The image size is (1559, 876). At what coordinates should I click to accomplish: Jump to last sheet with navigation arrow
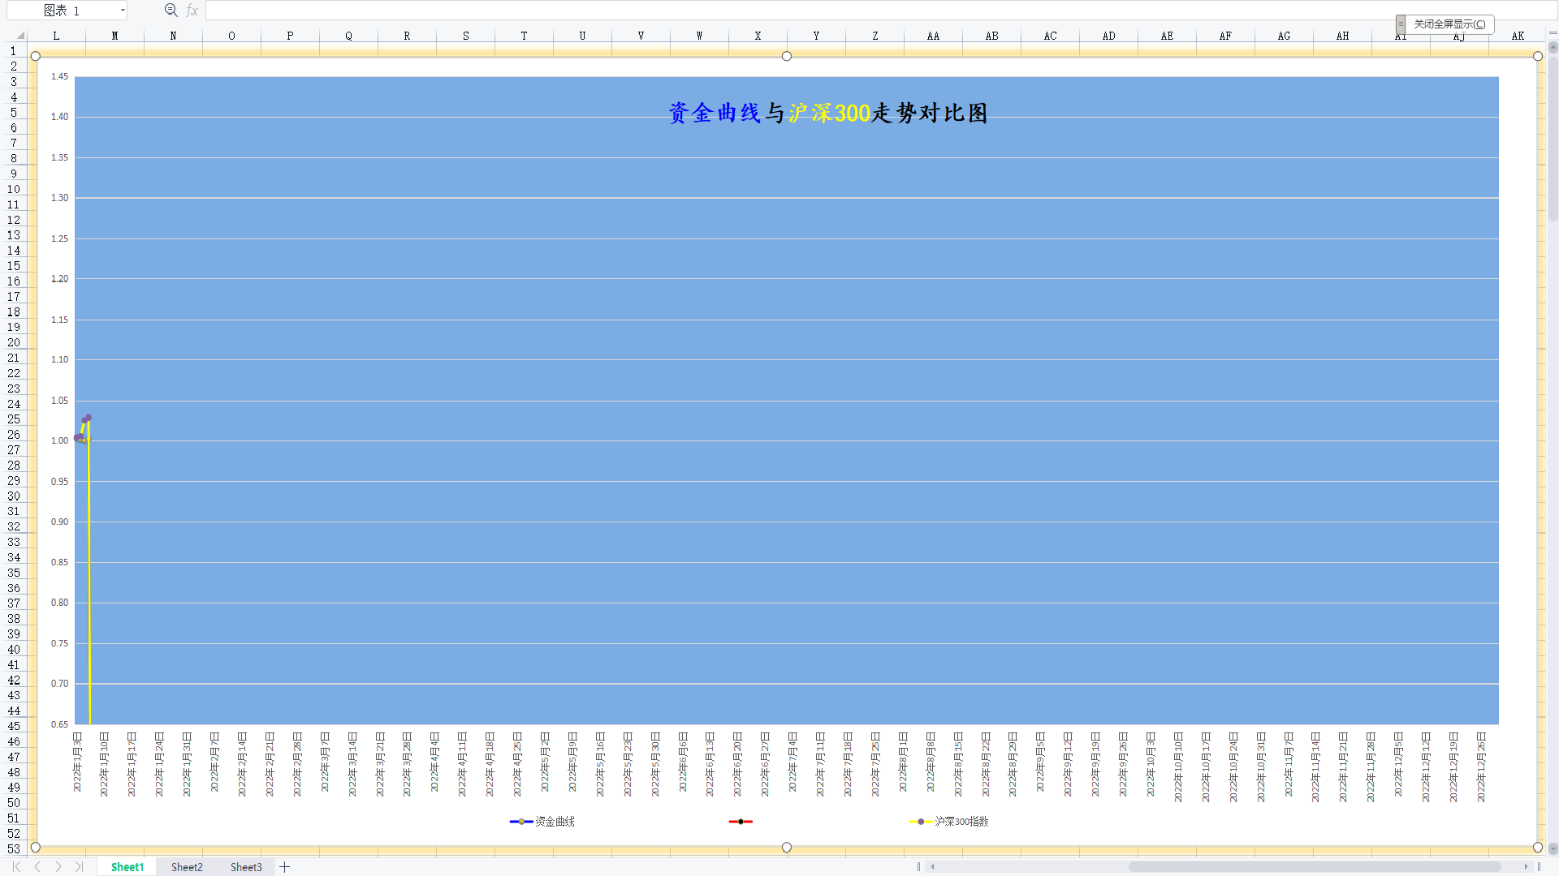tap(79, 867)
